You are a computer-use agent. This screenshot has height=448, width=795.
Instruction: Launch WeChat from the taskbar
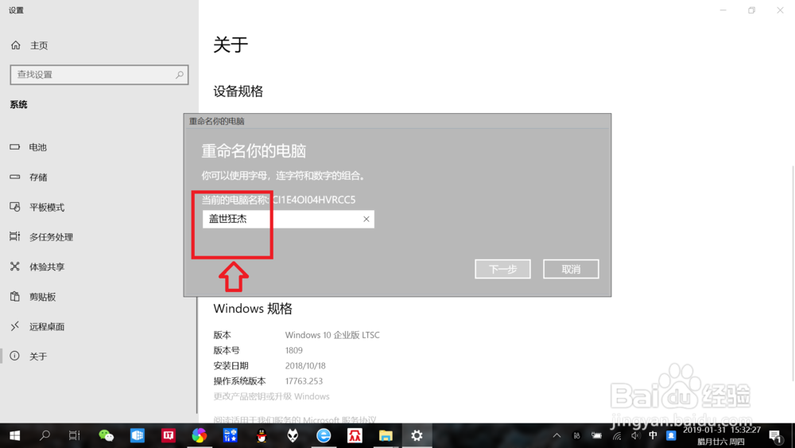tap(106, 435)
